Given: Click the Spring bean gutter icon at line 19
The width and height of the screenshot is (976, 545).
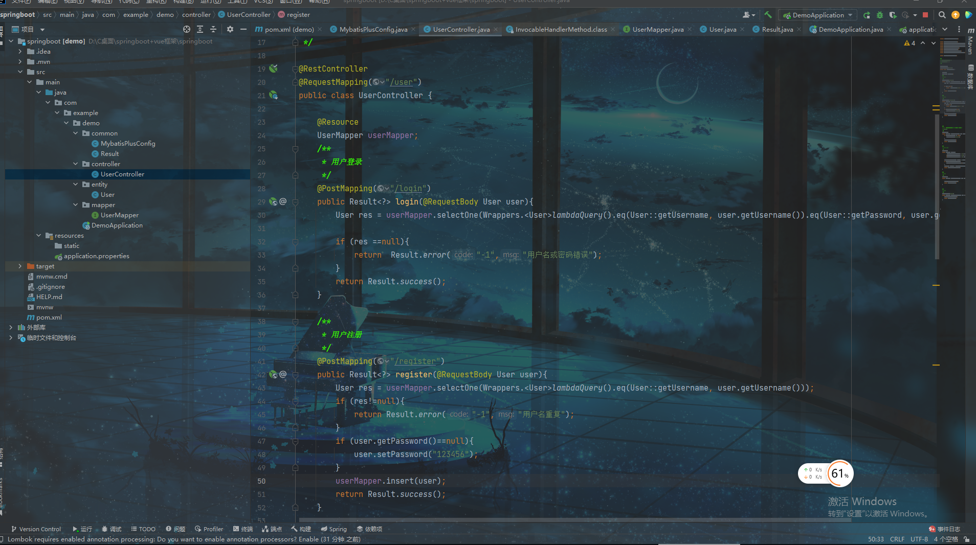Looking at the screenshot, I should [274, 68].
